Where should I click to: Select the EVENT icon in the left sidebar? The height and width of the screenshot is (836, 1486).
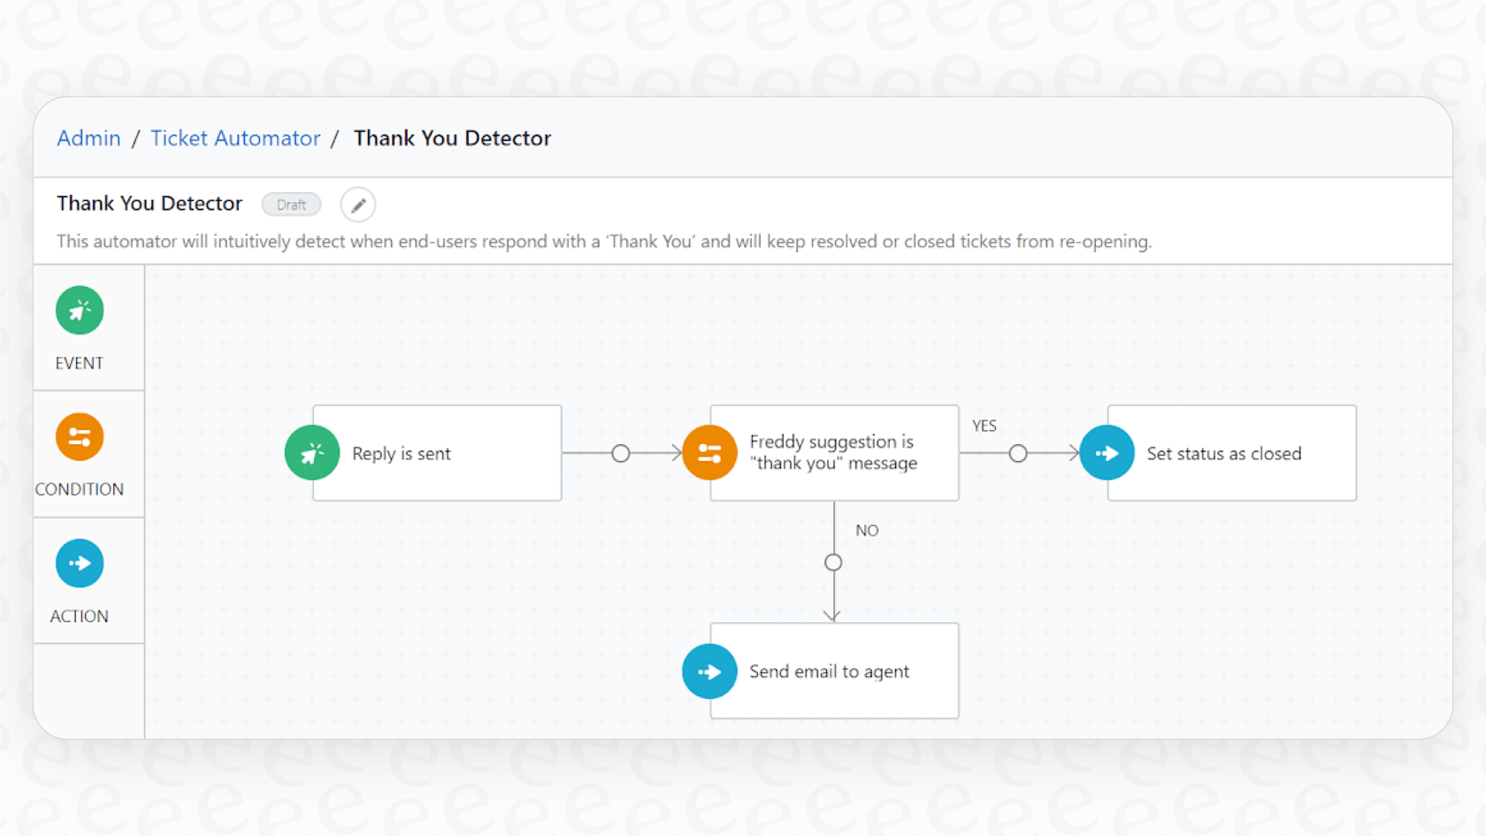pos(79,311)
